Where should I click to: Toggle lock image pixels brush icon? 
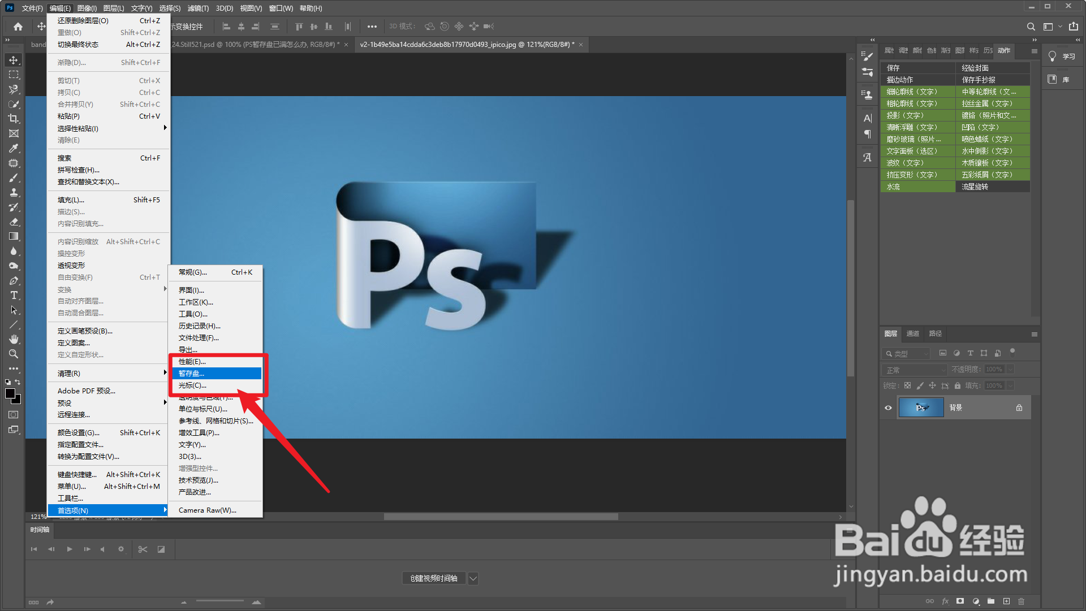pyautogui.click(x=920, y=385)
